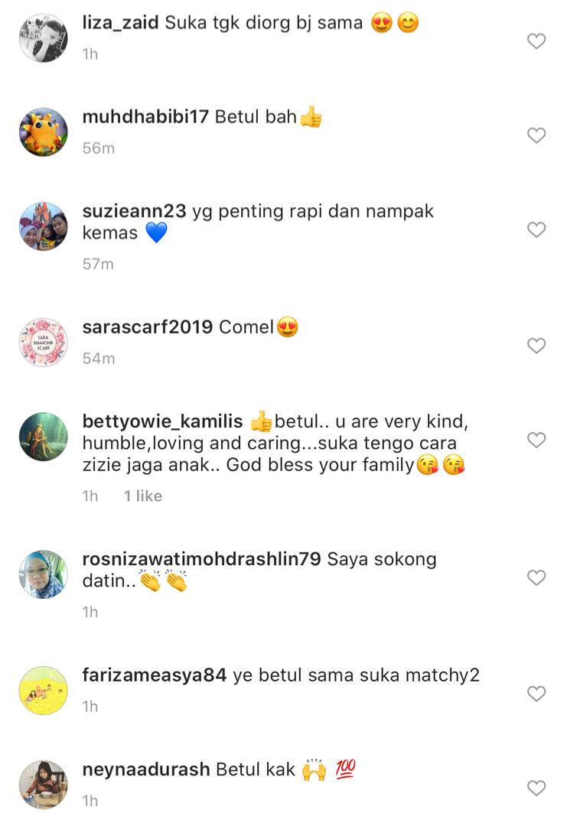Image resolution: width=580 pixels, height=826 pixels.
Task: Go to farizameasya84's profile via username
Action: click(x=155, y=675)
